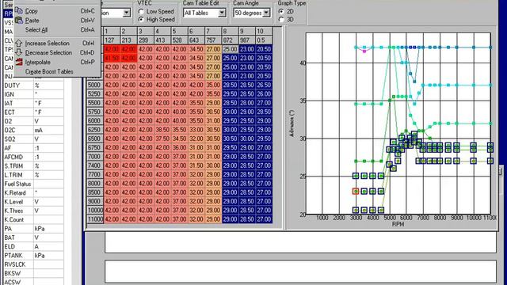507x285 pixels.
Task: Click the 6500 RPM row header
Action: coord(95,139)
